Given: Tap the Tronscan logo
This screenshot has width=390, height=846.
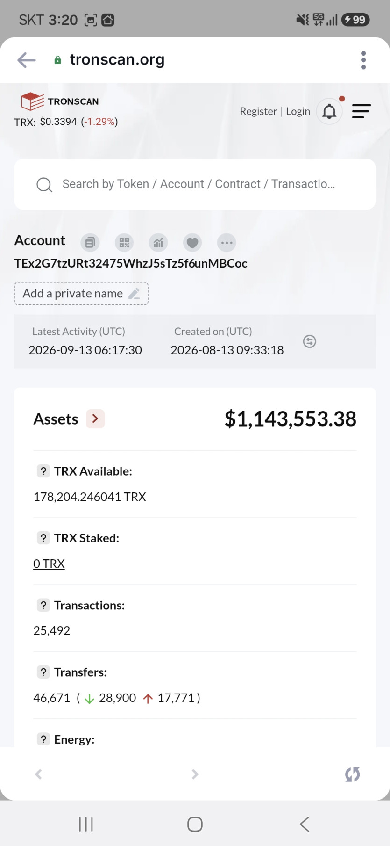Looking at the screenshot, I should pyautogui.click(x=60, y=101).
